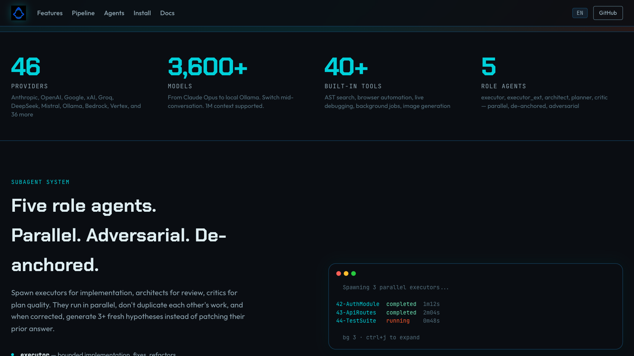Click the 'From Claude Opus to local Ollama' text

pyautogui.click(x=231, y=102)
